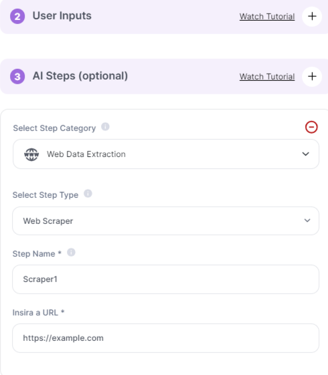This screenshot has width=328, height=375.
Task: Open the Web Scraper step type dropdown
Action: coord(166,221)
